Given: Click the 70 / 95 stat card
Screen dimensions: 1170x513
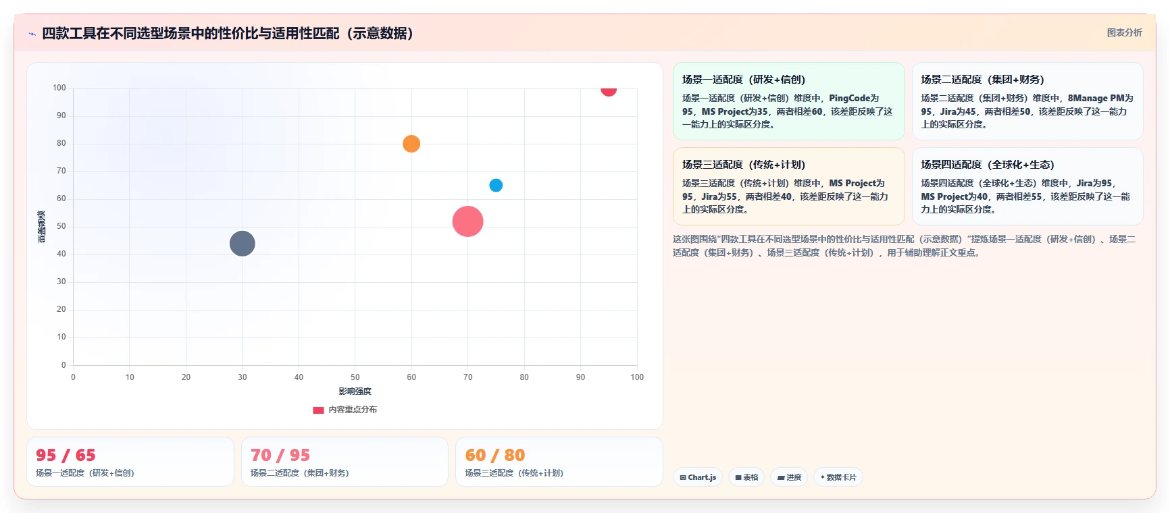Looking at the screenshot, I should click(x=345, y=462).
